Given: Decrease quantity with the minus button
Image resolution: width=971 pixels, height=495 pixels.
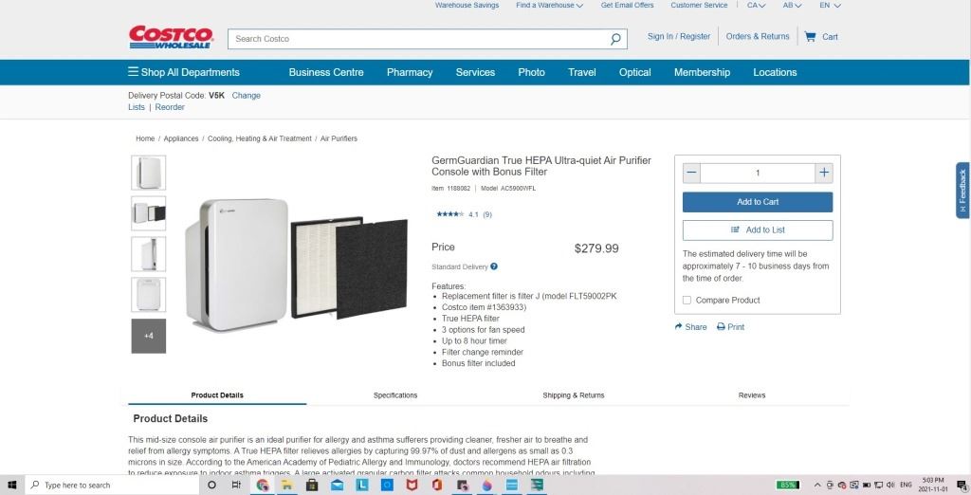Looking at the screenshot, I should 691,173.
